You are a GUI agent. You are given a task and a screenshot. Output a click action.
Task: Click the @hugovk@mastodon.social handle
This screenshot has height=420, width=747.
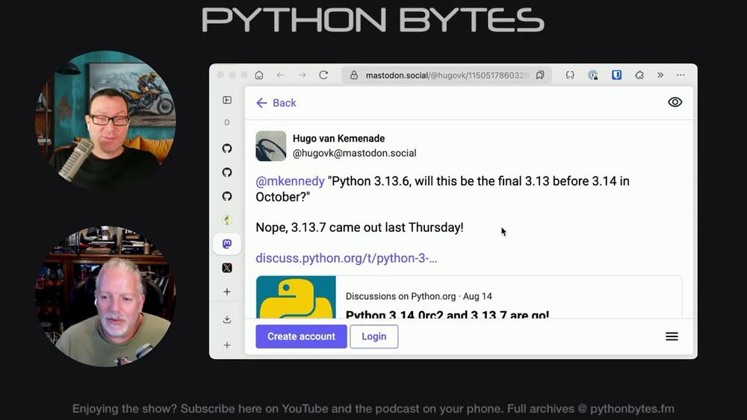click(x=354, y=153)
